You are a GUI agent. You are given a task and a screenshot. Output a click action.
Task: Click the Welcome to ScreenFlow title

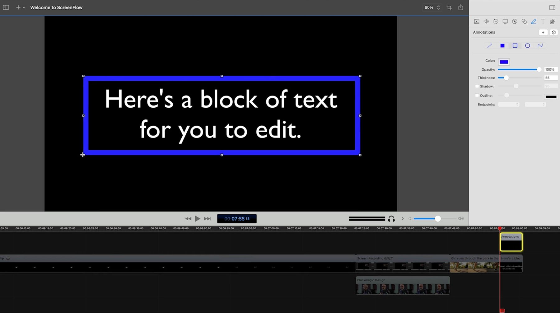pyautogui.click(x=56, y=7)
